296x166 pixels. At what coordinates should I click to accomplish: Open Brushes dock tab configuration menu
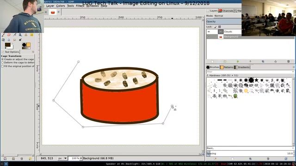pyautogui.click(x=294, y=67)
